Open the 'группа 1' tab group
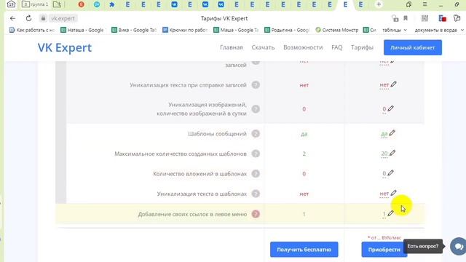This screenshot has height=262, width=466. (x=35, y=4)
